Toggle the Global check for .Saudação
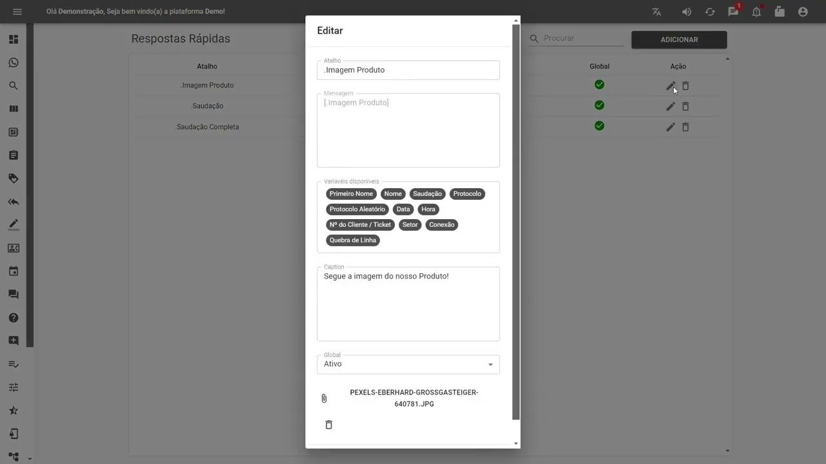 [599, 105]
